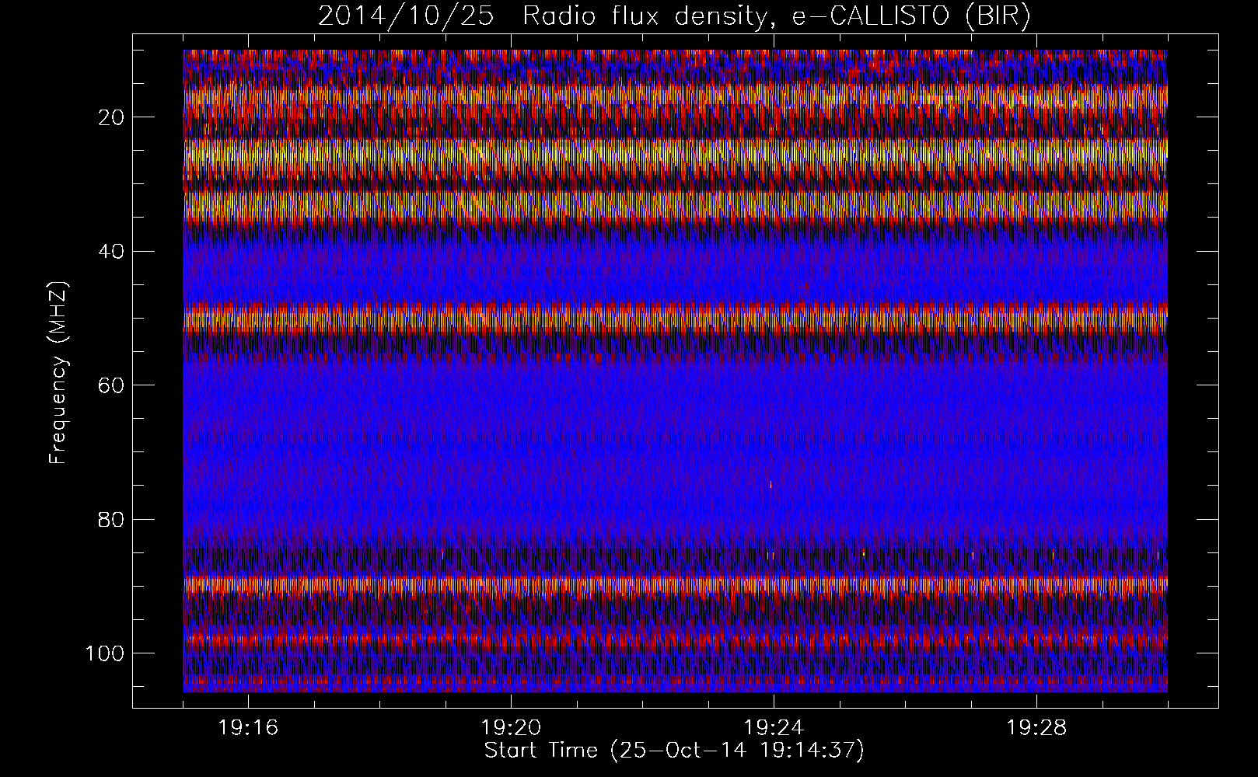
Task: Click the 19:20 time tick label
Action: (511, 728)
